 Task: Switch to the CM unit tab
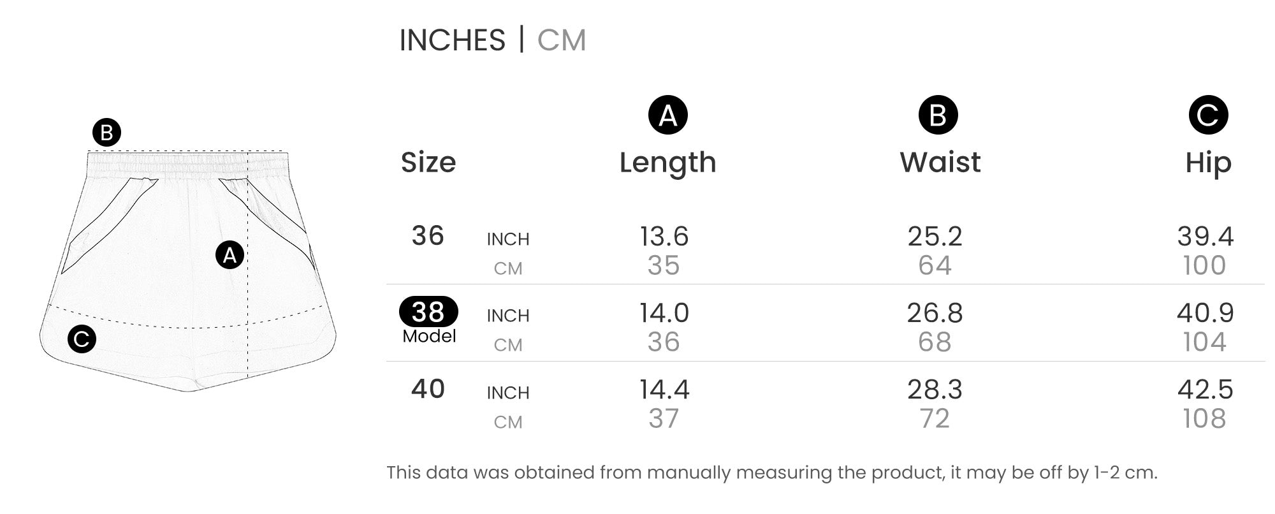click(561, 40)
